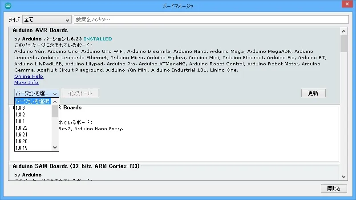
Task: Click the main list scrollbar down arrow
Action: coord(344,176)
